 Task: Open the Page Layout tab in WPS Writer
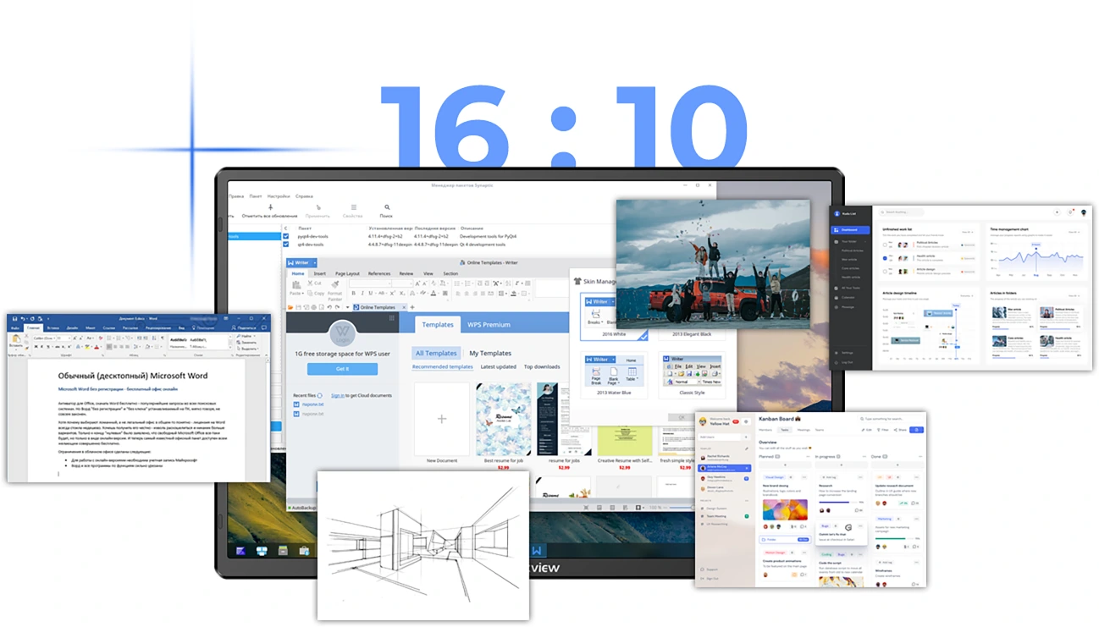tap(347, 273)
